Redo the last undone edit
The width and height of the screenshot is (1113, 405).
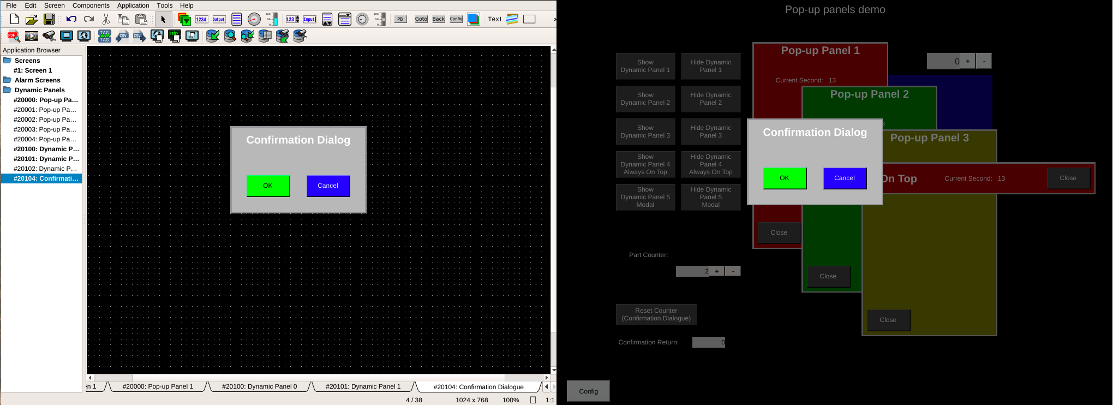pyautogui.click(x=88, y=19)
